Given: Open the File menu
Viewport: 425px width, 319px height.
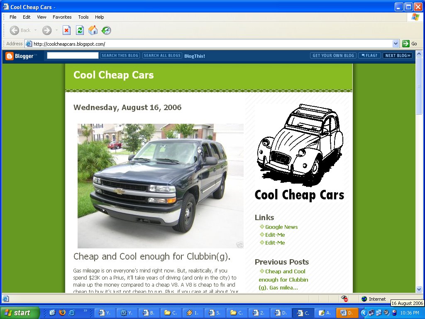Looking at the screenshot, I should 13,17.
